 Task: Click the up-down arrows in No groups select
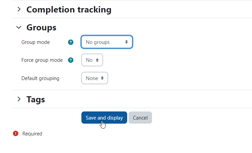(x=127, y=42)
